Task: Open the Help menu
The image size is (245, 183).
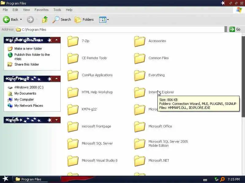Action: (x=69, y=10)
